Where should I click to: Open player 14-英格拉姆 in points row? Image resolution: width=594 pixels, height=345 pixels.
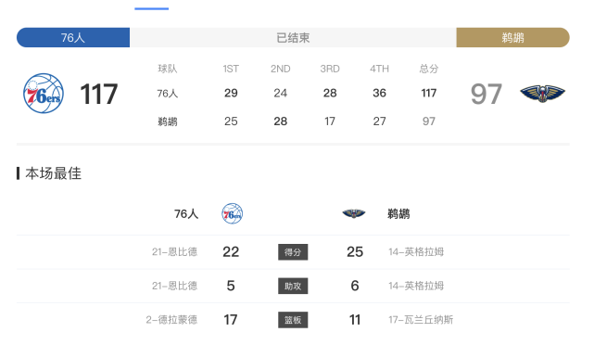[416, 251]
